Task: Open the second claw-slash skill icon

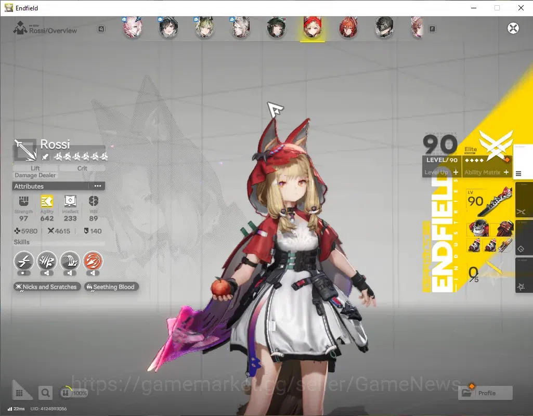Action: (x=47, y=262)
